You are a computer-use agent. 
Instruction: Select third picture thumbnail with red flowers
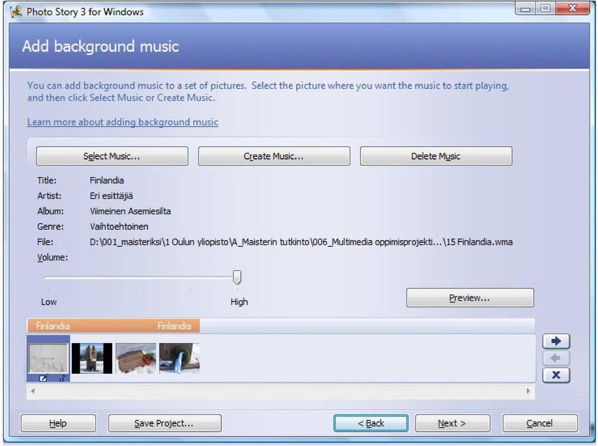(136, 358)
